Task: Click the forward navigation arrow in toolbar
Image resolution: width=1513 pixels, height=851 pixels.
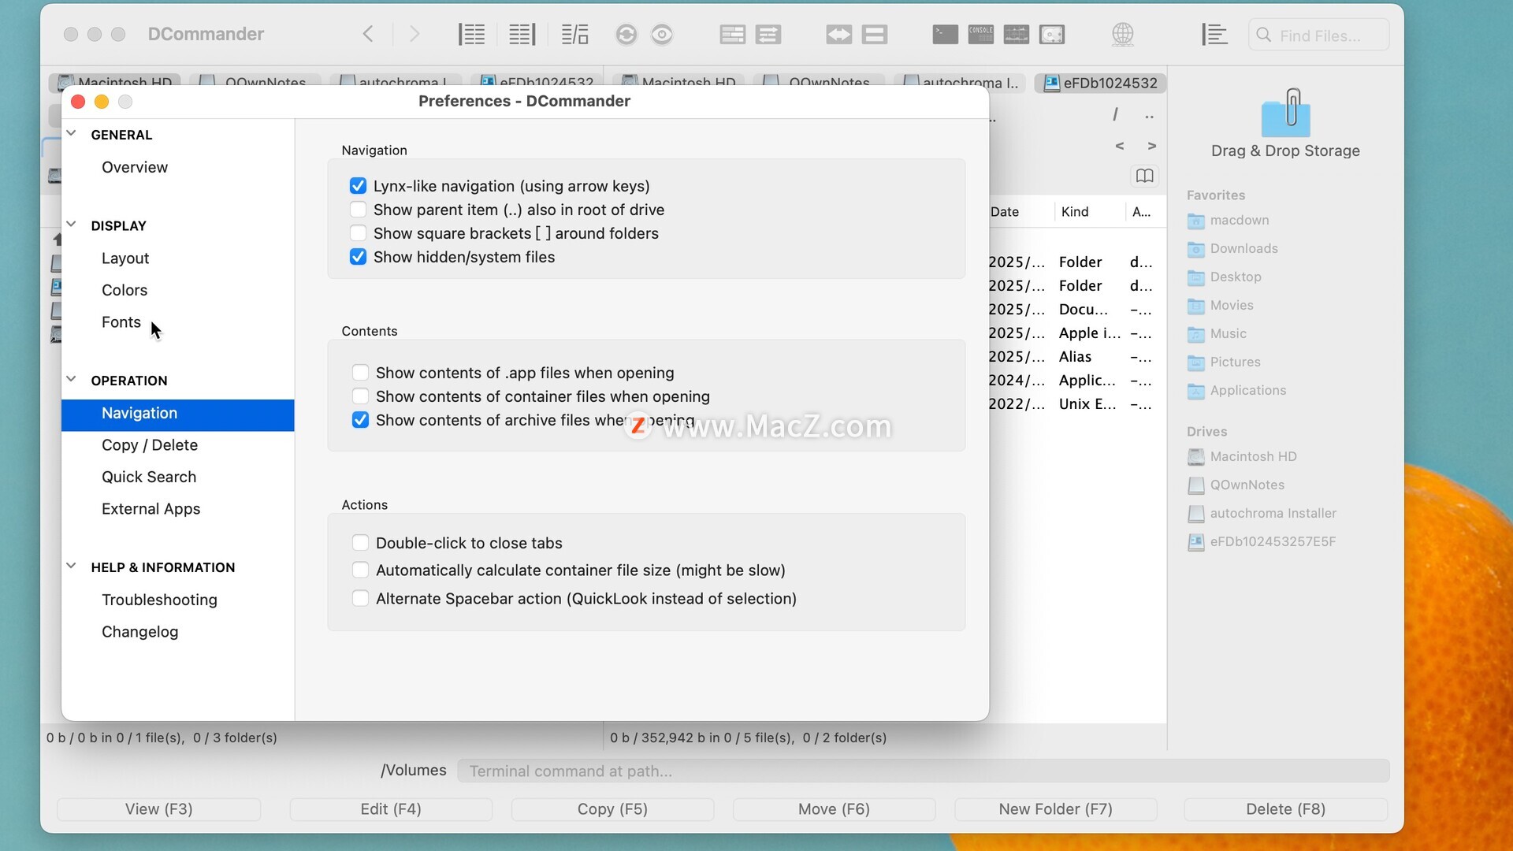Action: coord(414,34)
